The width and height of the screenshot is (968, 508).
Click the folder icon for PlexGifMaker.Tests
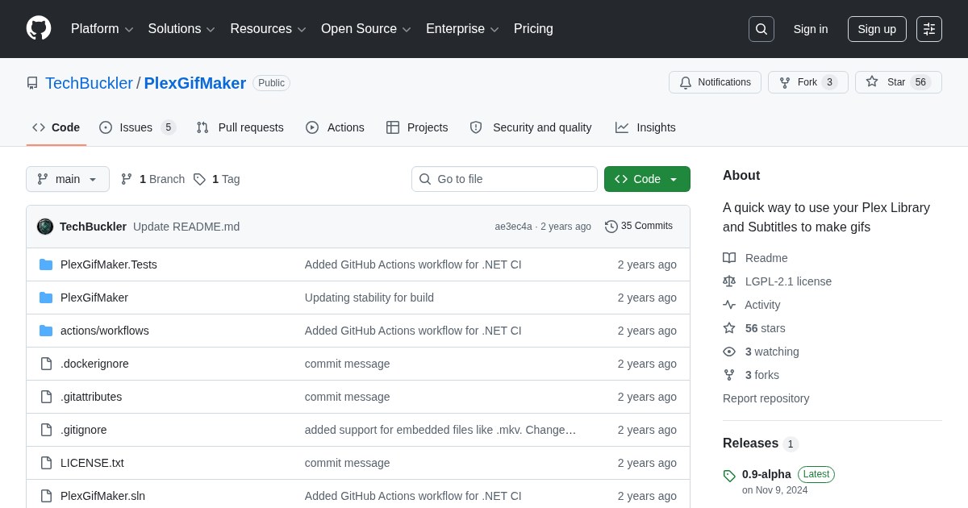46,264
